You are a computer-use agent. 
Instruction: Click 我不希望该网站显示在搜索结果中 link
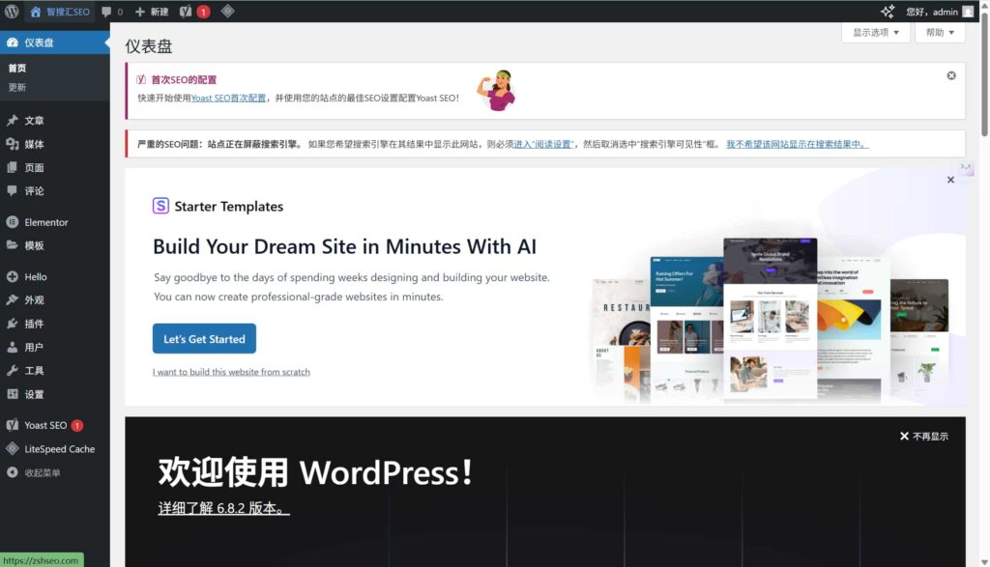pos(798,144)
